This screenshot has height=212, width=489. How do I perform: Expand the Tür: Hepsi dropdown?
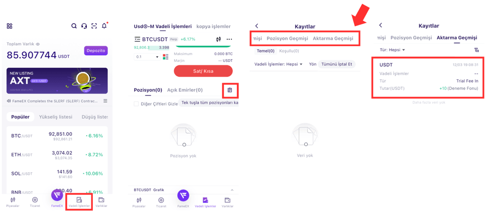tap(392, 50)
